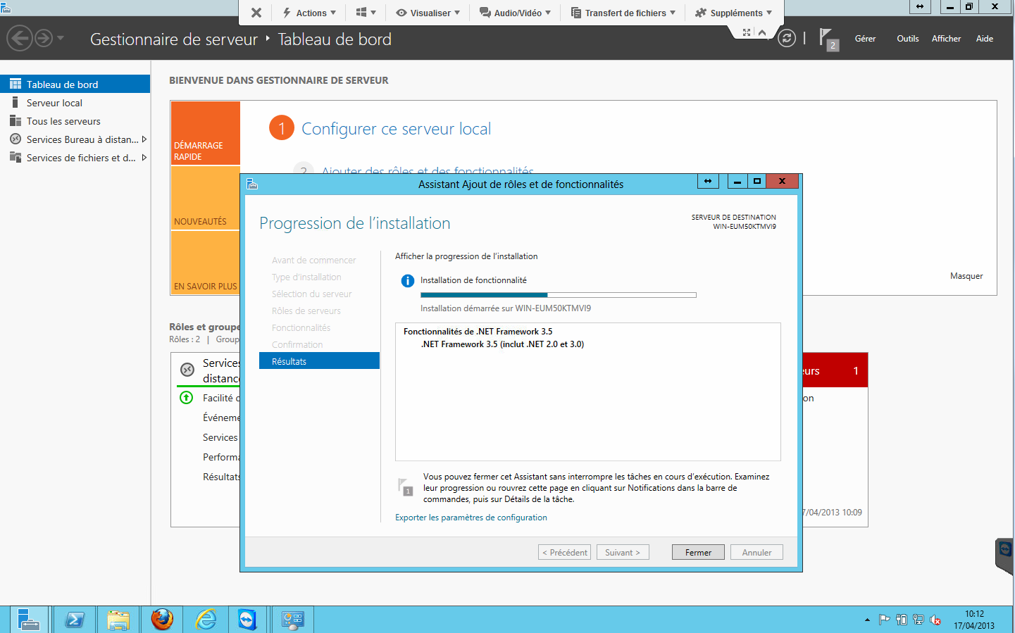
Task: Launch Firefox from the taskbar
Action: click(x=162, y=620)
